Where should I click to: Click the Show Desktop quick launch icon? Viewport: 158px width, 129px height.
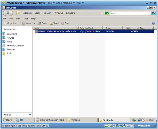click(22, 120)
